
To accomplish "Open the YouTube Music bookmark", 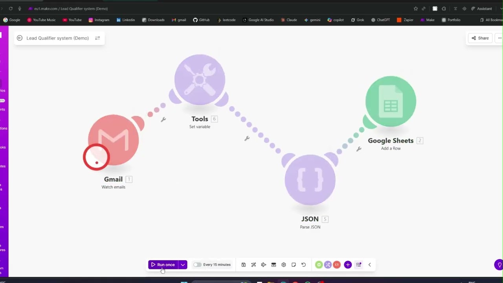I will pyautogui.click(x=41, y=20).
